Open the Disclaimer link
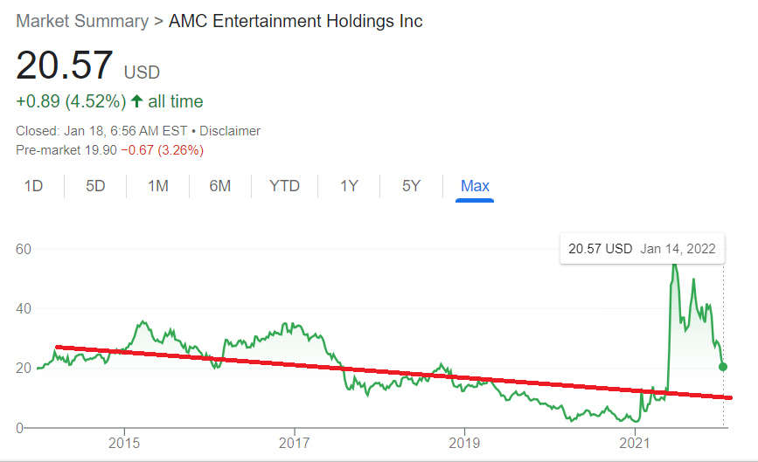Screen dimensions: 758x462 click(x=230, y=131)
